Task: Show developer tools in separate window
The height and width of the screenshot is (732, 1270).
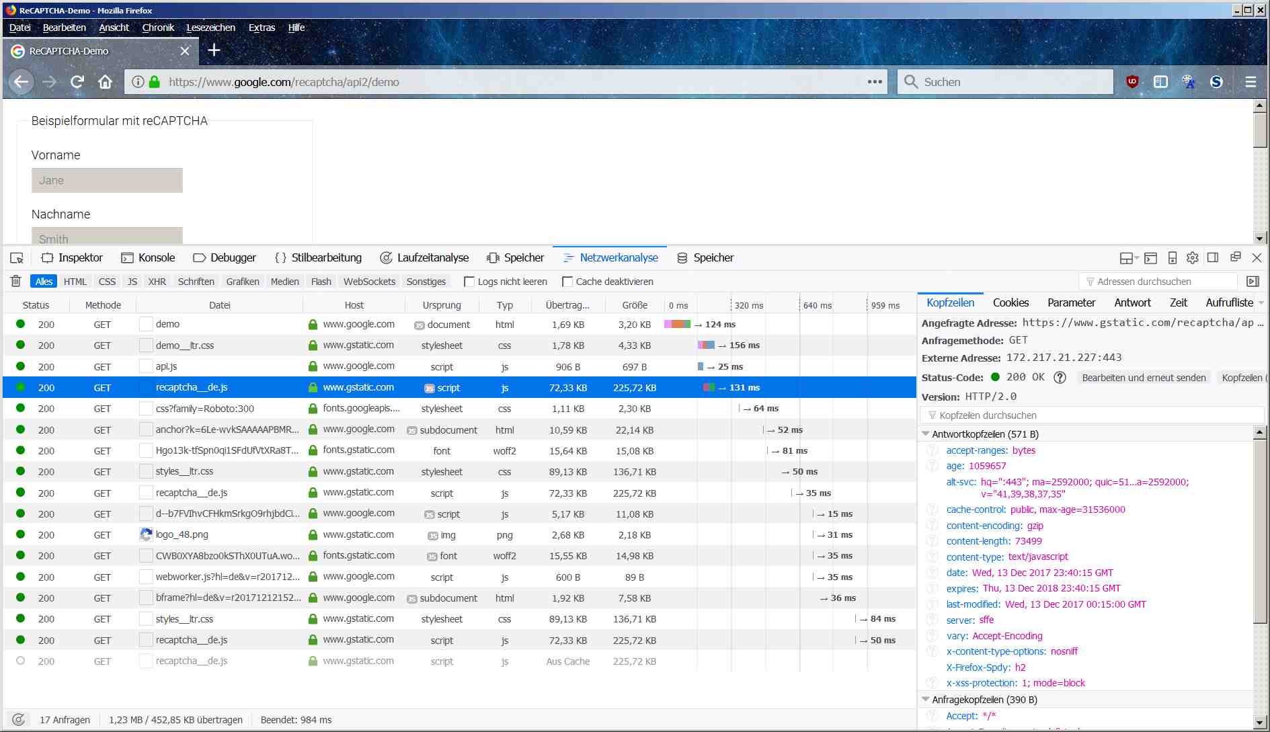Action: (1235, 257)
